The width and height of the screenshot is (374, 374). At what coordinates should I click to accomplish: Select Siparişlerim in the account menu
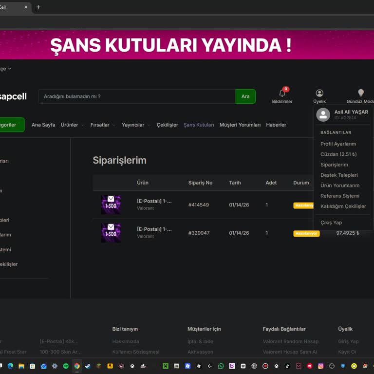tap(334, 165)
